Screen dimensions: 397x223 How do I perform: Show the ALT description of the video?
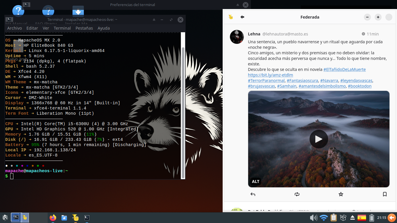coord(255,181)
